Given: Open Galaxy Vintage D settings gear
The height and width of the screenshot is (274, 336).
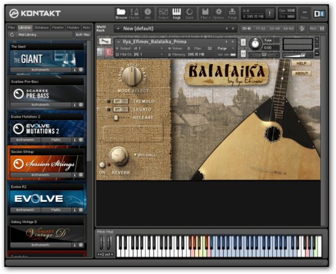Looking at the screenshot, I should (81, 245).
